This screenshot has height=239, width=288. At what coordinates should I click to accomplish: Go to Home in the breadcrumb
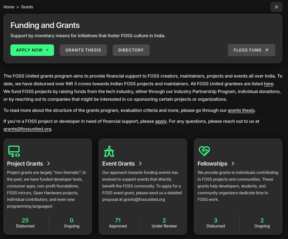coord(9,7)
